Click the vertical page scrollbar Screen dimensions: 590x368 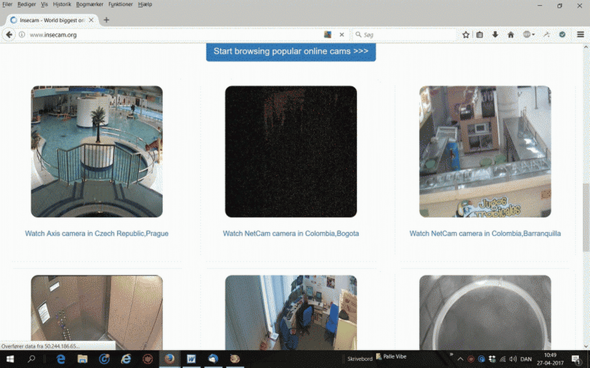pyautogui.click(x=586, y=221)
